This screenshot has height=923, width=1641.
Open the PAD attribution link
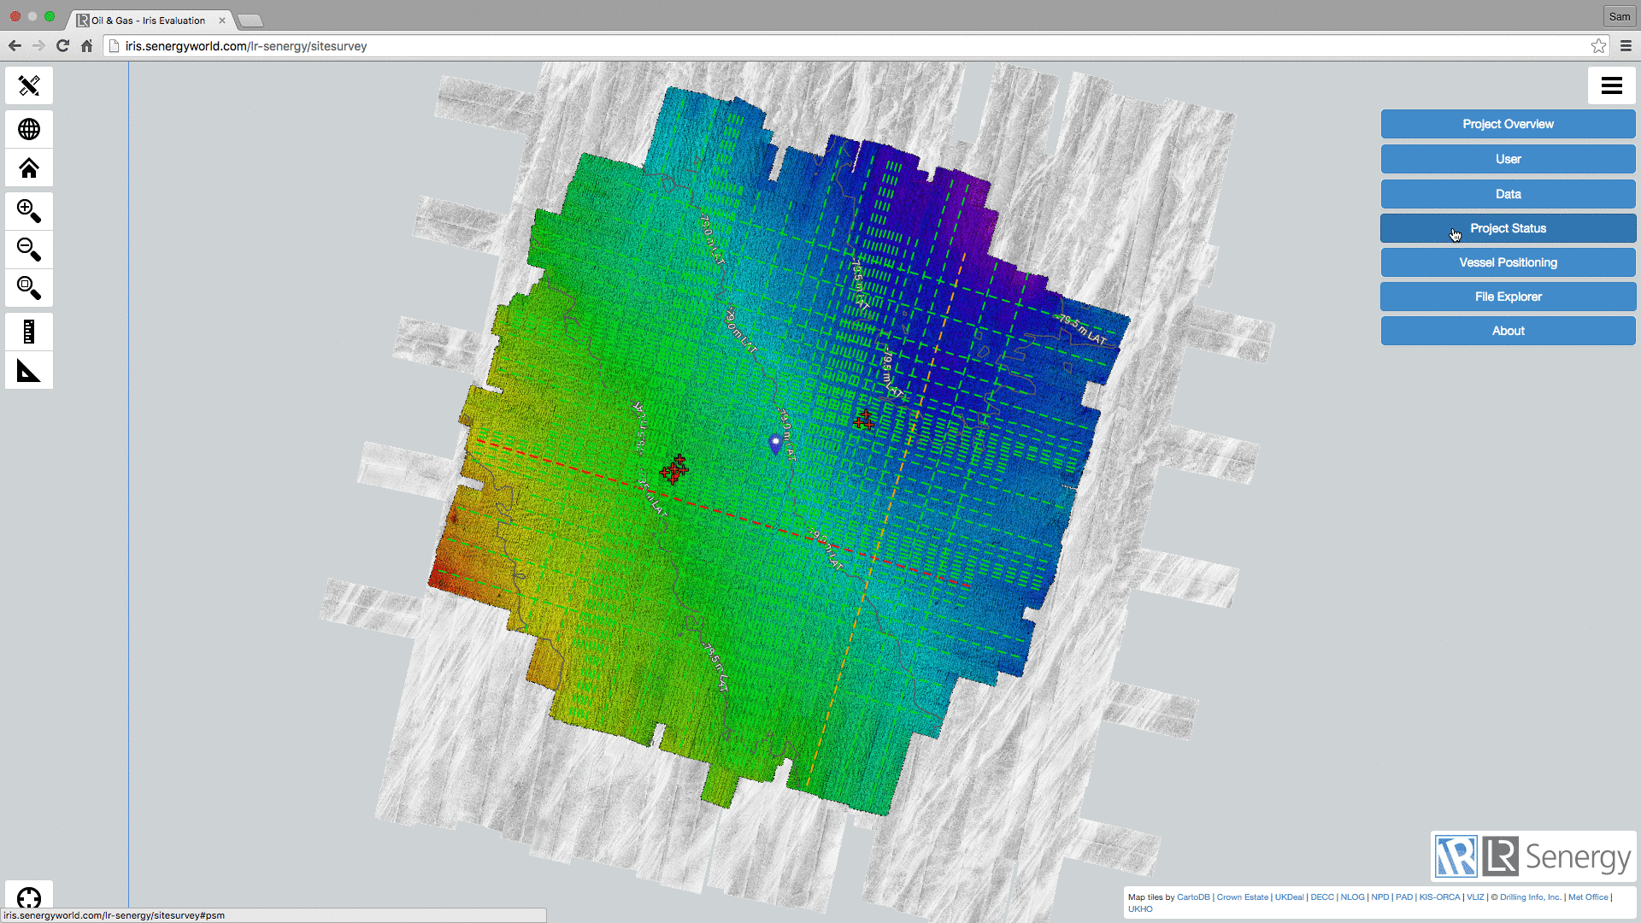pos(1404,897)
